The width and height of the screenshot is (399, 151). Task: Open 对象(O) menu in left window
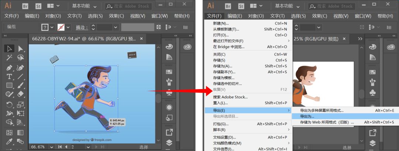tap(53, 16)
